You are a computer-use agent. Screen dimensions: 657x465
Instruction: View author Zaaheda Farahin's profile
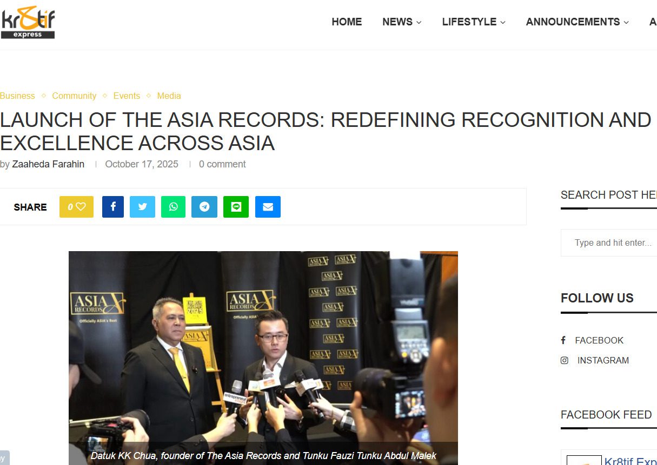pyautogui.click(x=48, y=164)
